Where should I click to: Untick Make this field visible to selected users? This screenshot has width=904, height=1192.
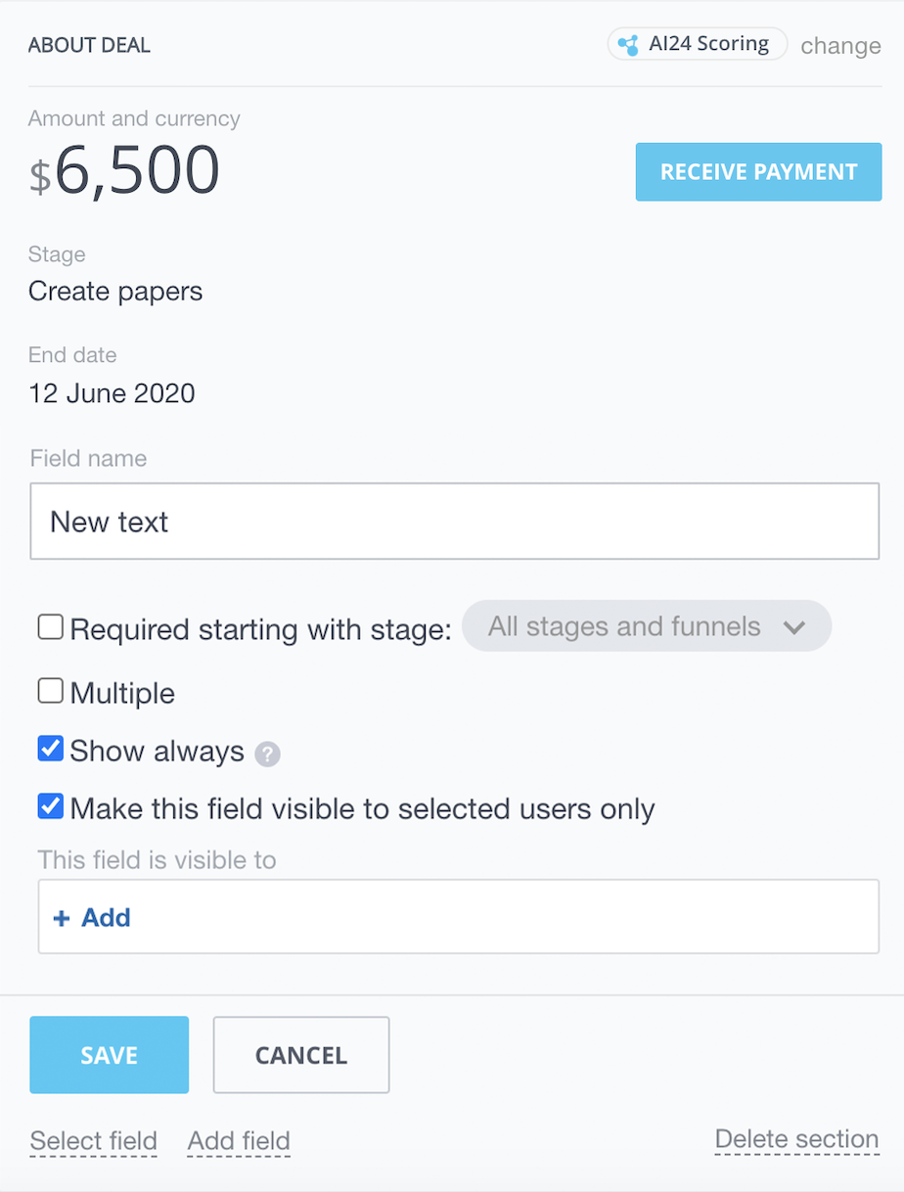pyautogui.click(x=51, y=806)
